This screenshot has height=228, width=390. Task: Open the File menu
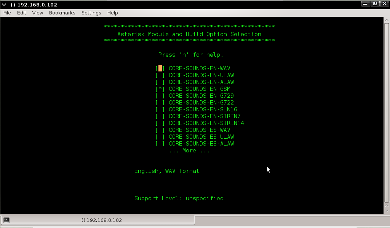click(7, 13)
